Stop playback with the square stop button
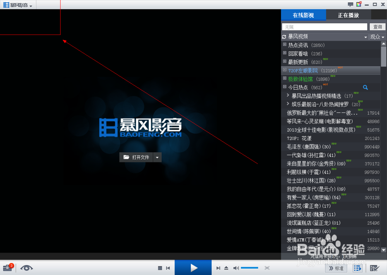Image resolution: width=387 pixels, height=275 pixels. click(x=160, y=268)
